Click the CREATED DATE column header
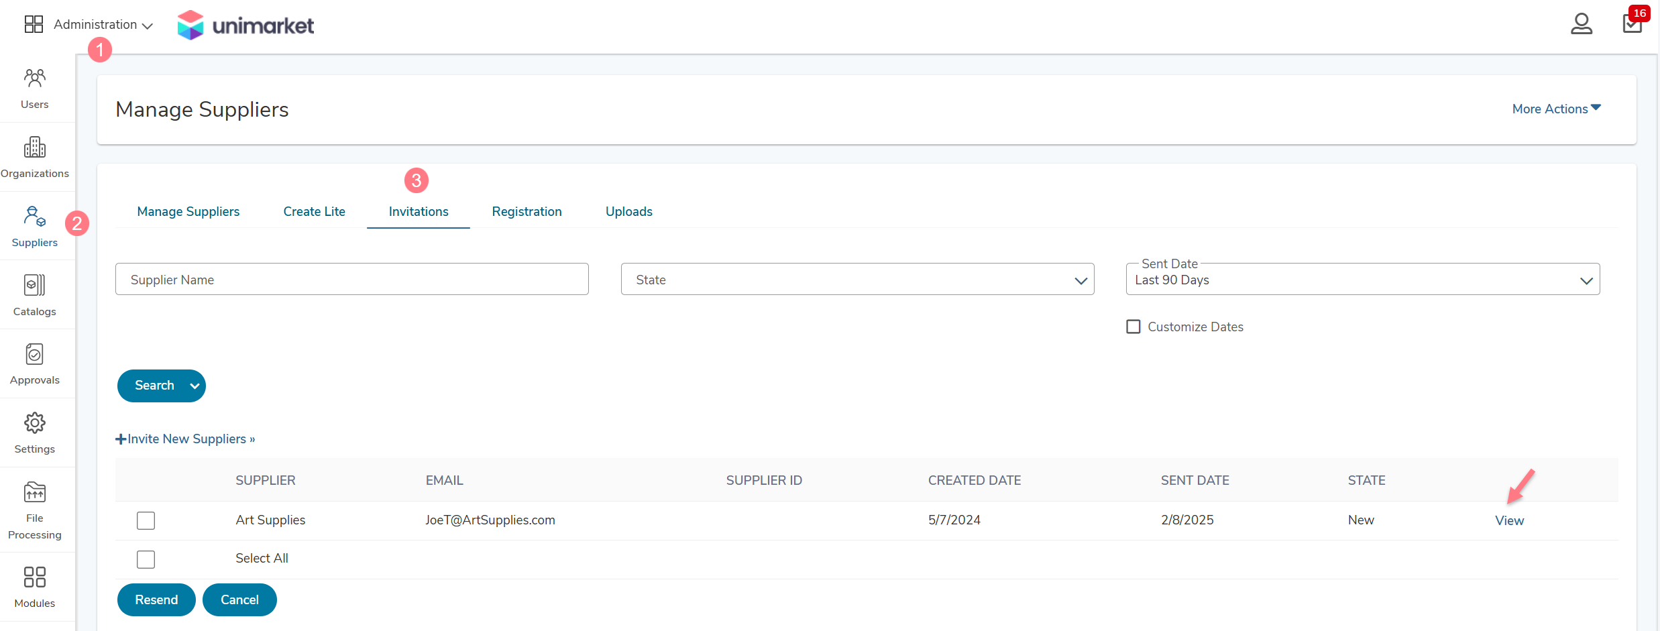The image size is (1660, 631). [x=975, y=480]
